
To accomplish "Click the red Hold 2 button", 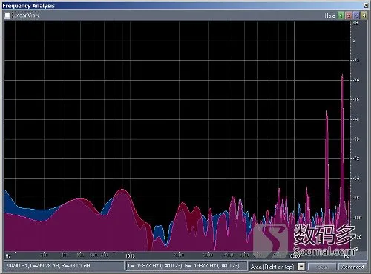I will coord(349,16).
